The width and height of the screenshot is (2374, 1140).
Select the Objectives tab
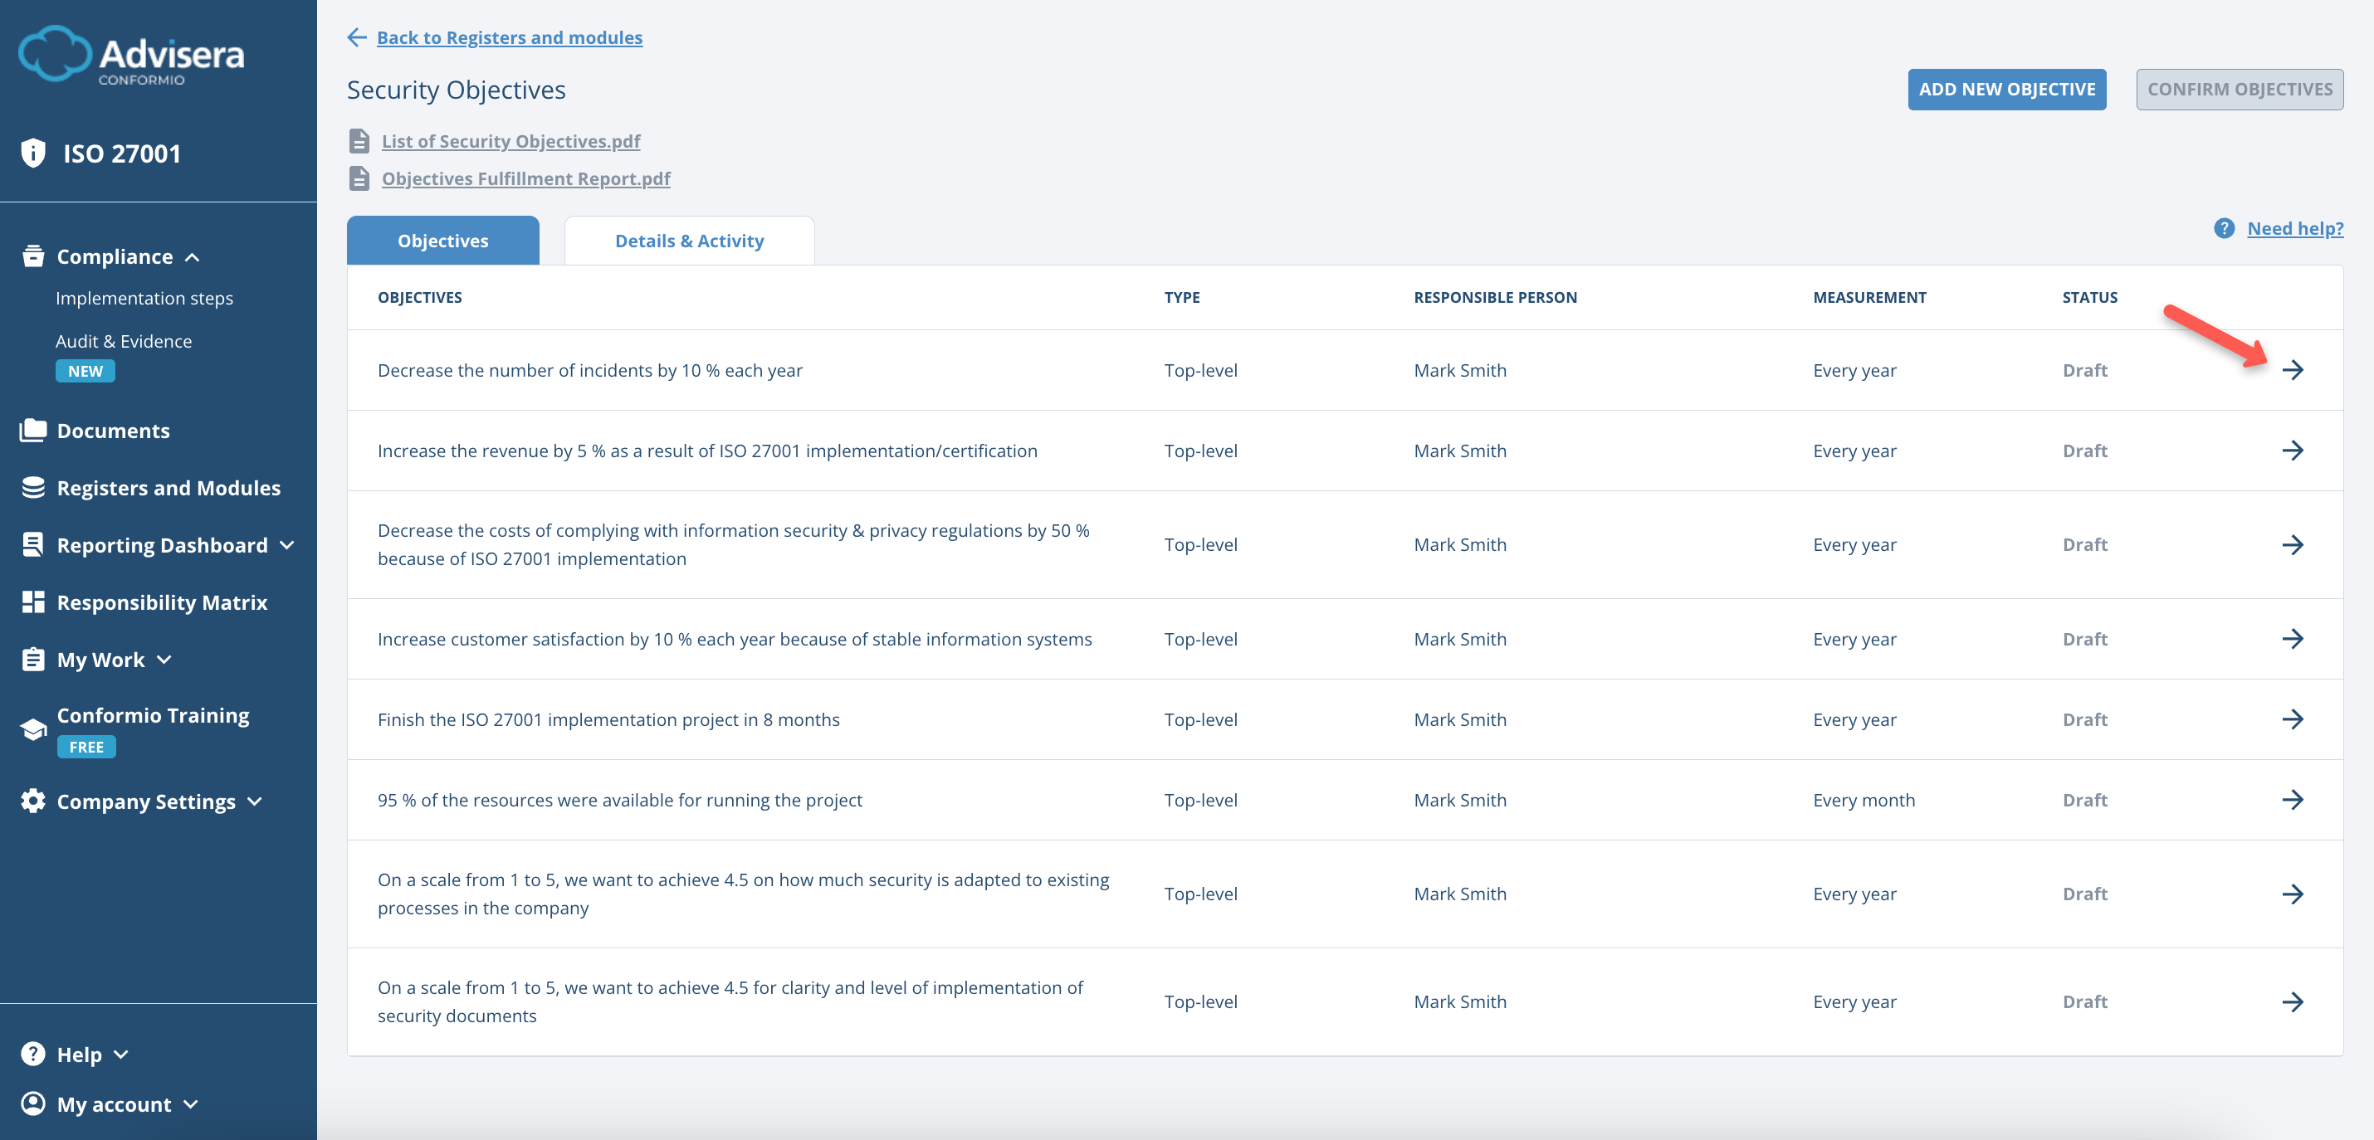pos(442,241)
